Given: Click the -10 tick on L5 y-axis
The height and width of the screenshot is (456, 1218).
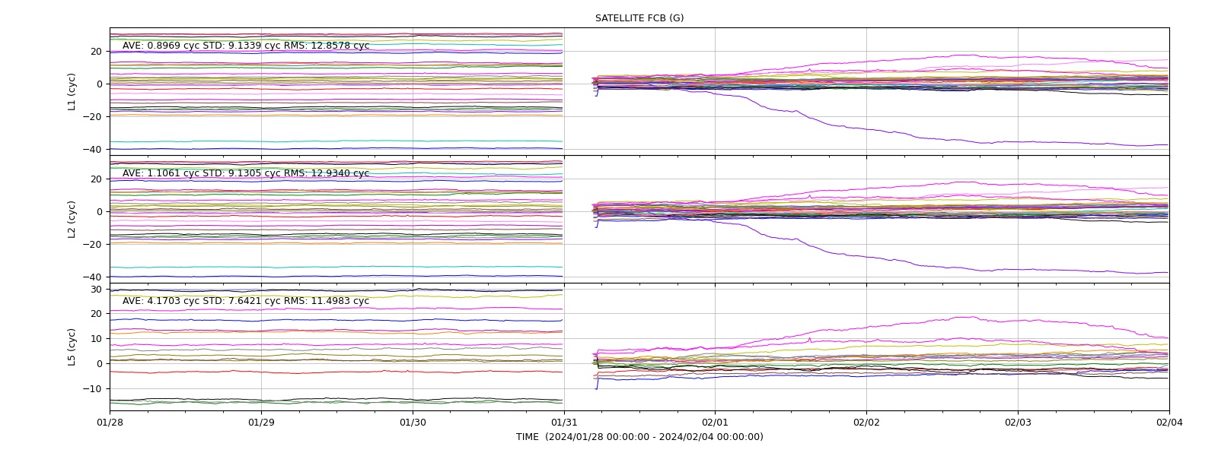Looking at the screenshot, I should coord(94,388).
